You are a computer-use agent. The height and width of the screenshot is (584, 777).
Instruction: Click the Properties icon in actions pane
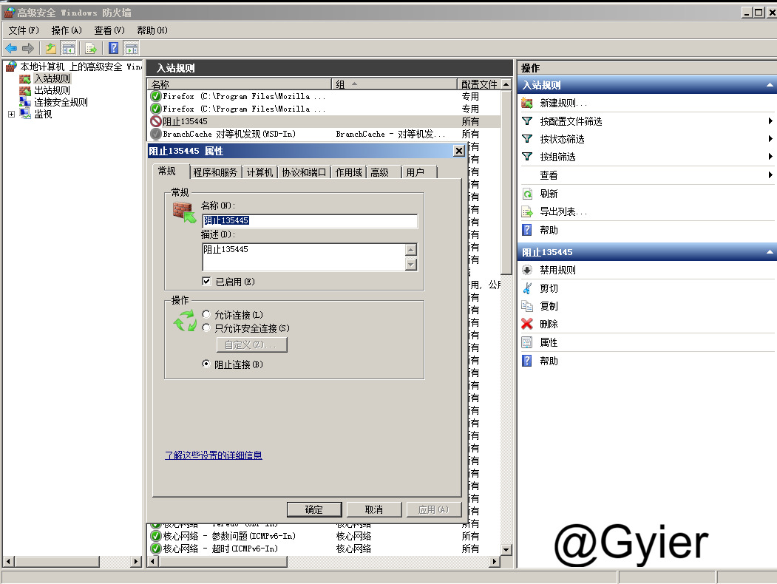point(527,342)
